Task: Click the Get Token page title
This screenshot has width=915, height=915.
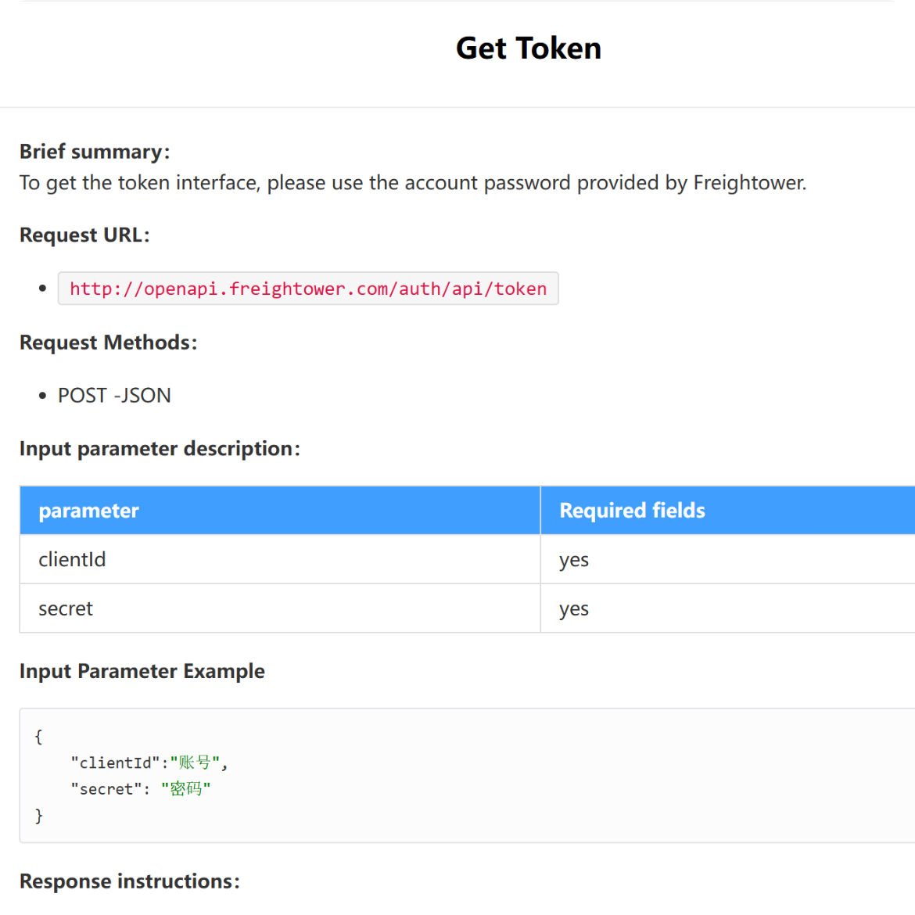Action: coord(529,48)
